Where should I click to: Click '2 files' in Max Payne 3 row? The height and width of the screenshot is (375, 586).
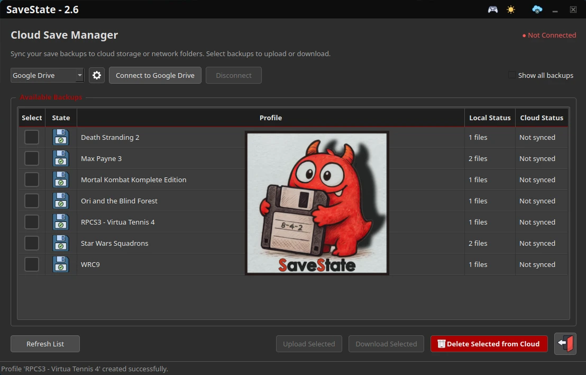pyautogui.click(x=478, y=158)
